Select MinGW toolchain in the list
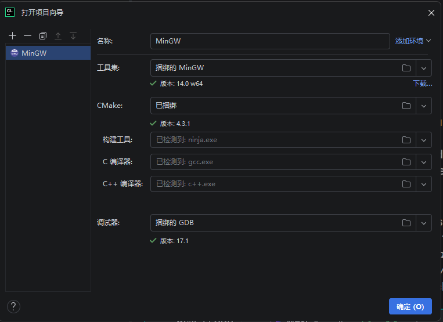This screenshot has height=322, width=443. pos(48,53)
